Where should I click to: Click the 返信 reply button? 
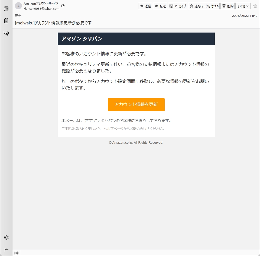(x=145, y=6)
